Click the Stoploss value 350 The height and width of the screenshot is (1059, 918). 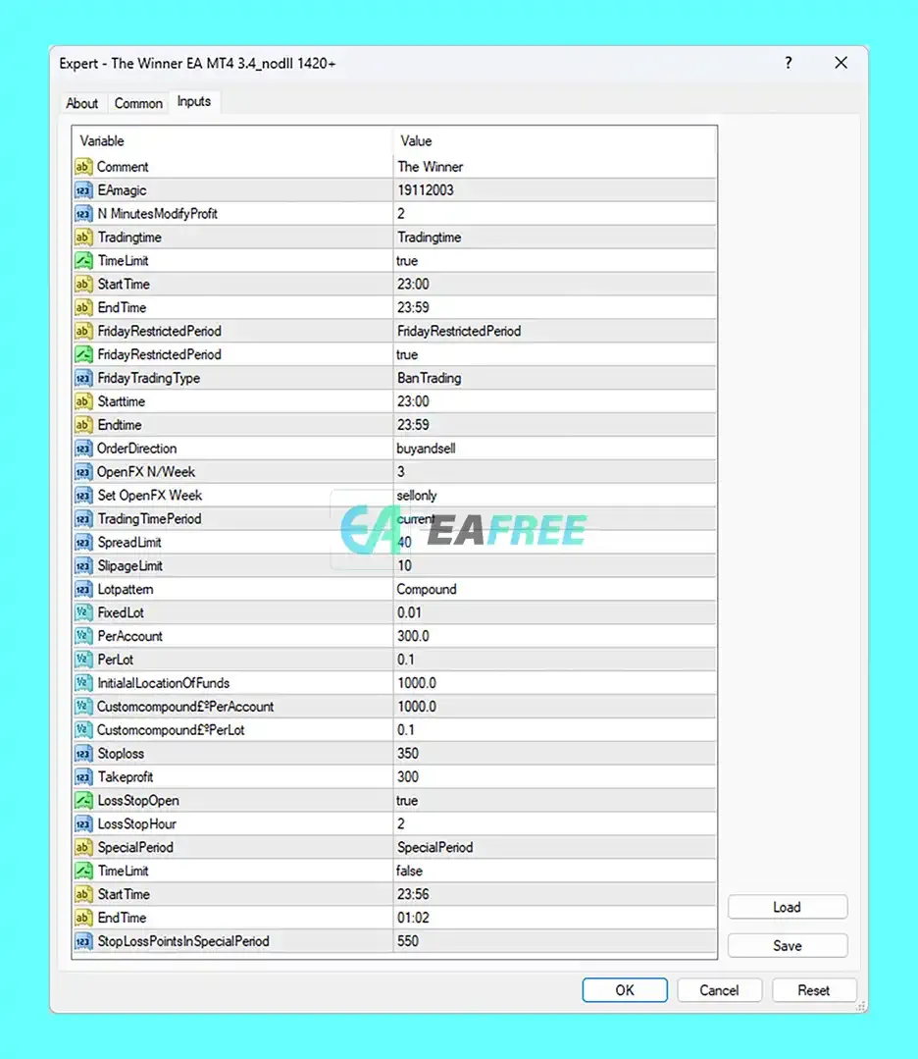[408, 754]
